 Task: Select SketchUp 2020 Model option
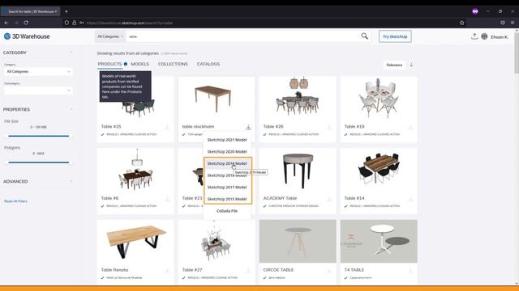(227, 152)
